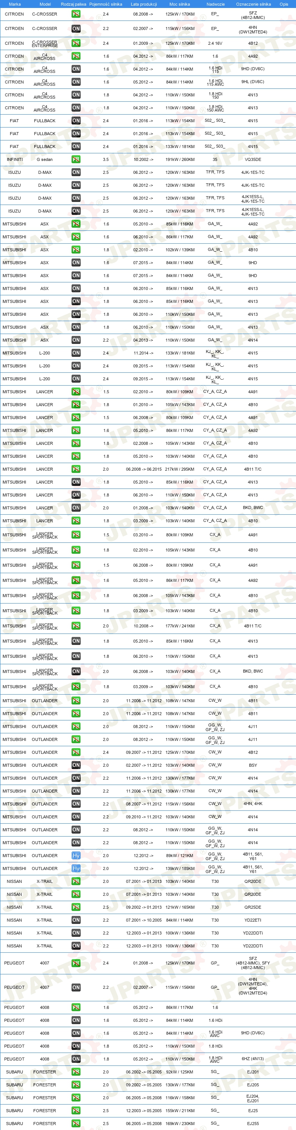Click the Nadwozie column header
Screen dimensions: 296x1130
[215, 4]
